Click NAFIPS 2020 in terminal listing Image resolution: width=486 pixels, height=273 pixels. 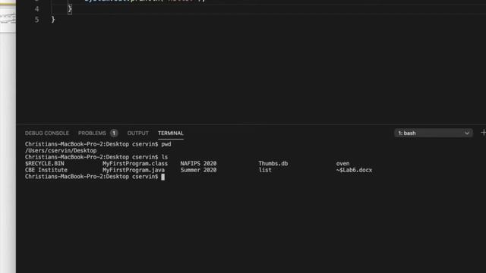coord(198,164)
